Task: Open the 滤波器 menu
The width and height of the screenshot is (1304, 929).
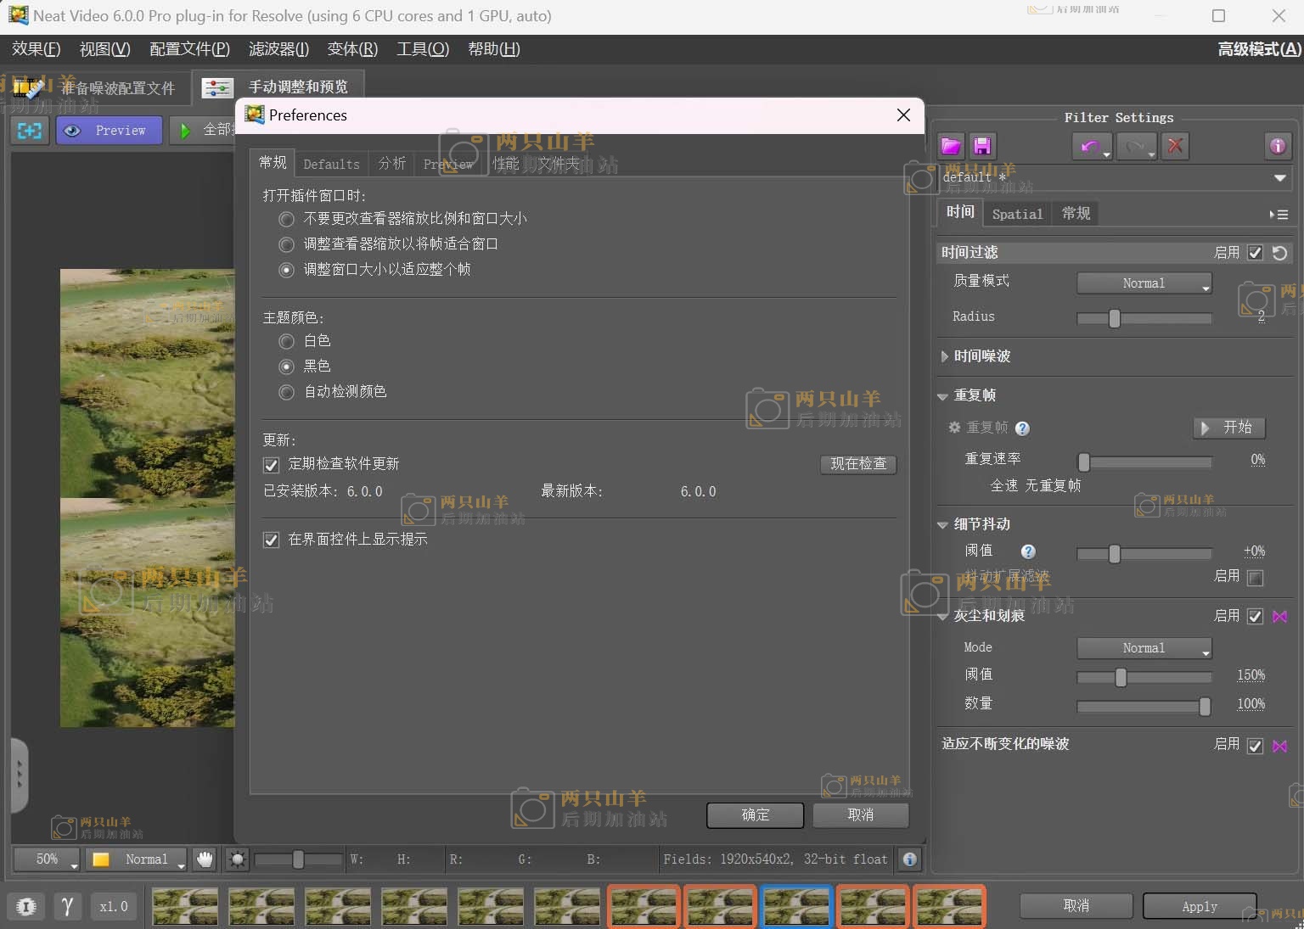Action: coord(278,49)
